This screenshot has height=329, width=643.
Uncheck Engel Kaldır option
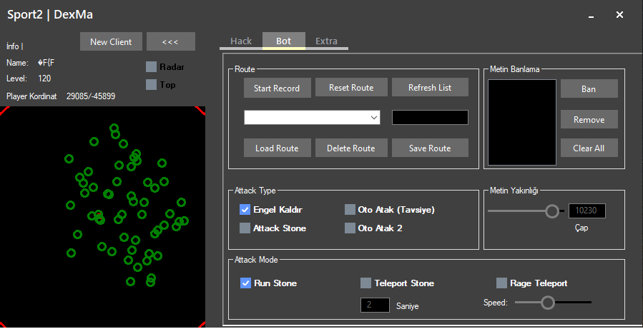[x=245, y=210]
